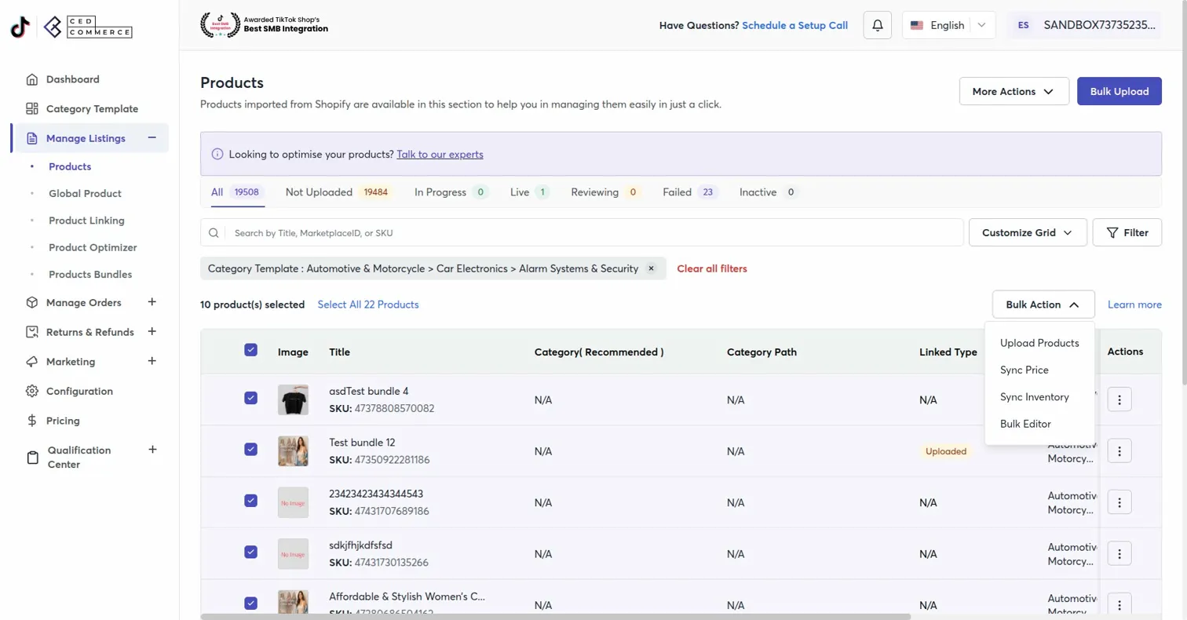Switch to the Failed products tab

click(677, 192)
